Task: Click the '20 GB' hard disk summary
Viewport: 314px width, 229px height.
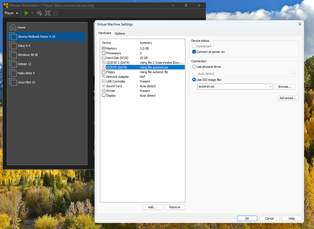Action: [x=144, y=58]
